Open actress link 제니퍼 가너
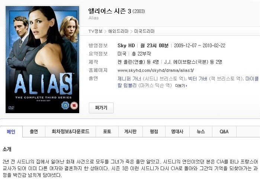The height and width of the screenshot is (185, 260). 129,79
